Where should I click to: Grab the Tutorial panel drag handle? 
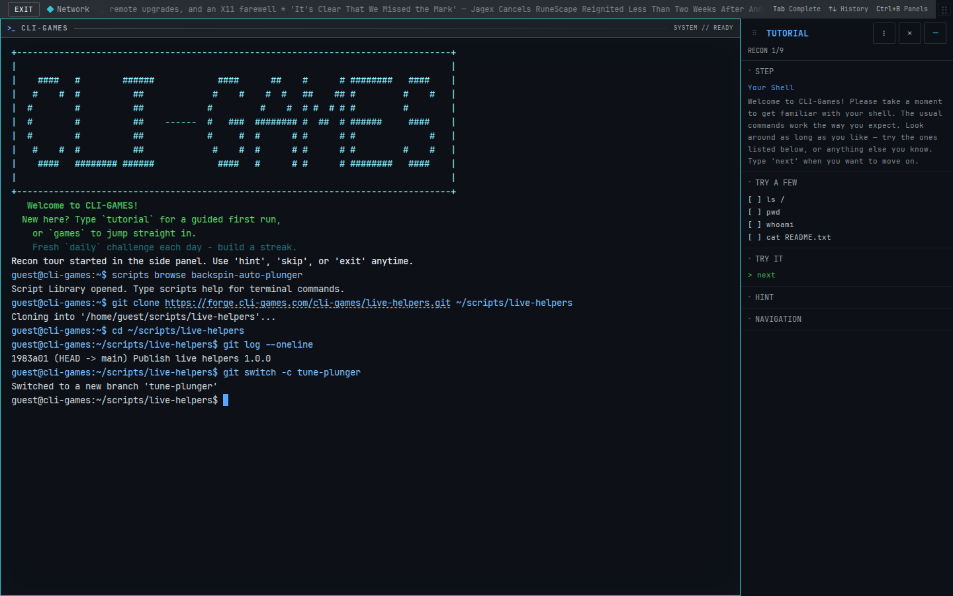(754, 33)
